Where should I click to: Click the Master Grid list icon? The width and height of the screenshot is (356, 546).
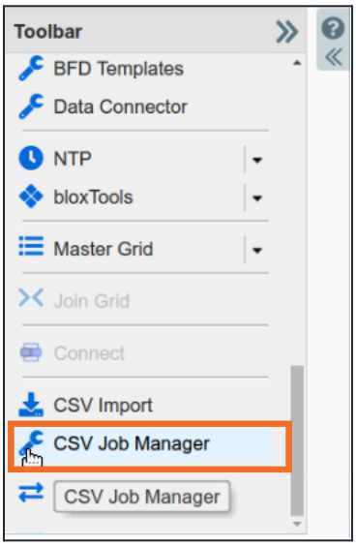[x=31, y=246]
